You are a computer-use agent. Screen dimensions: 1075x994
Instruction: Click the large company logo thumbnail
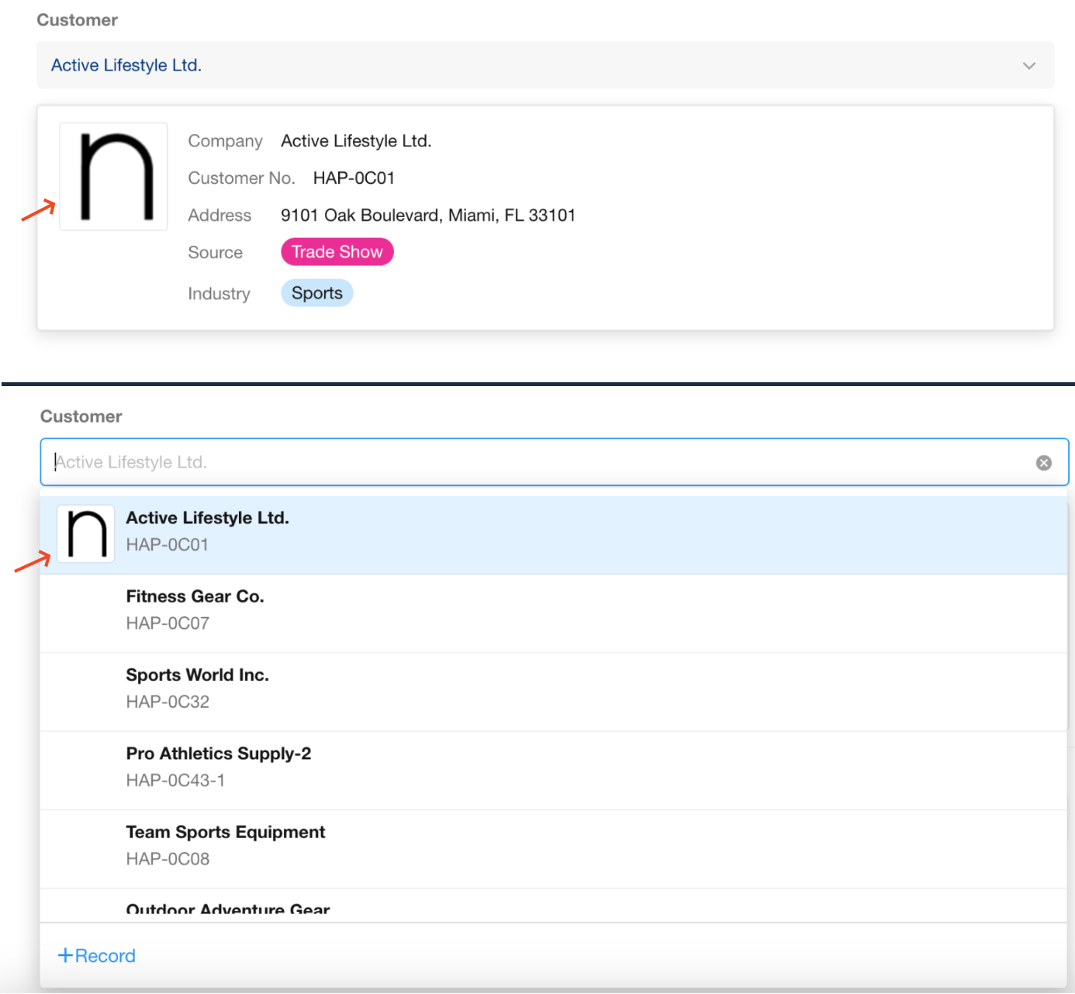[114, 177]
